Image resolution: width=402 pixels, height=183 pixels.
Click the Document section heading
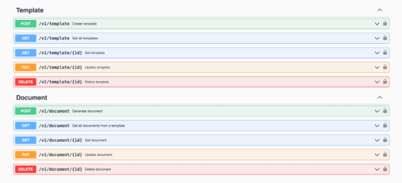coord(32,97)
